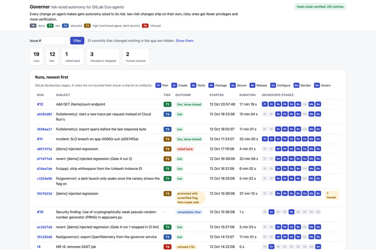
Task: Click the Re chip in run e0574f5a row
Action: coord(298,149)
